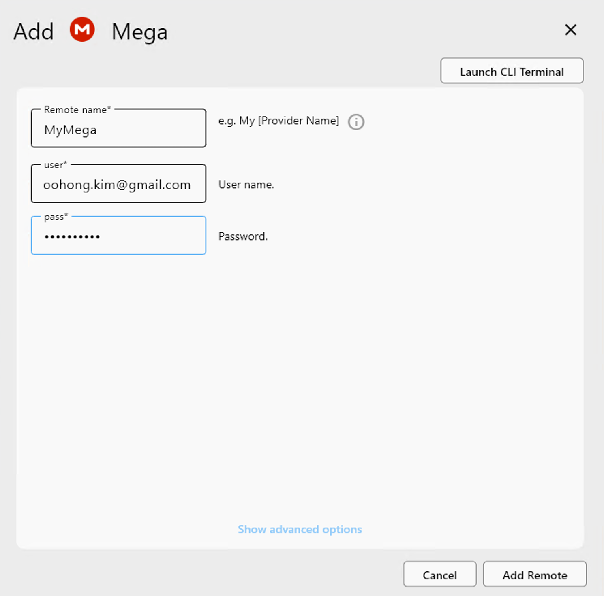Click the 'user*' field label
604x596 pixels.
tap(55, 165)
